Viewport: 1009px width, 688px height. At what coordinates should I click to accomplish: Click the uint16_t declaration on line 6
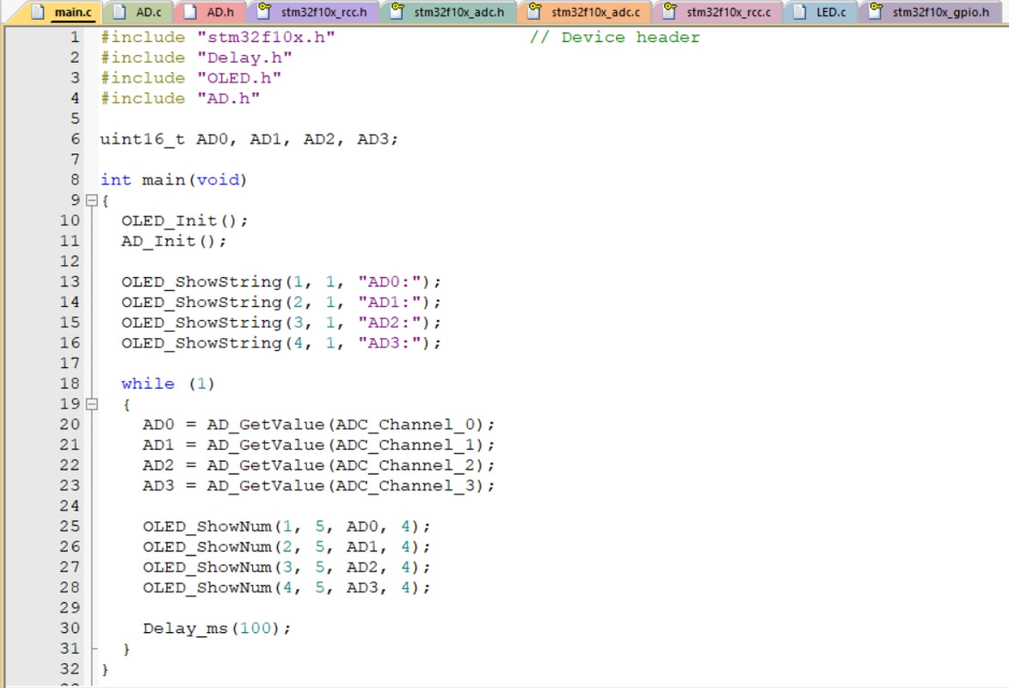click(x=249, y=139)
